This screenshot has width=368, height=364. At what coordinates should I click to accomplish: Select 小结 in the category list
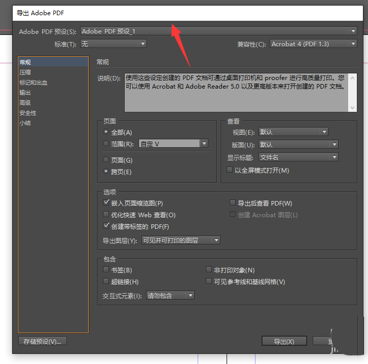click(x=53, y=123)
